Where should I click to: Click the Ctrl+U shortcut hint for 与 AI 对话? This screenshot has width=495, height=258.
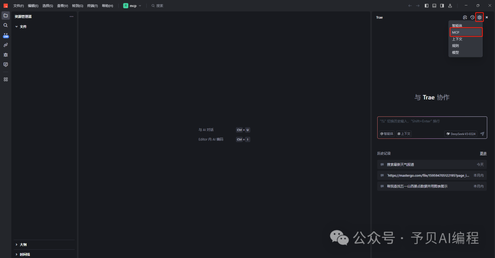point(243,130)
